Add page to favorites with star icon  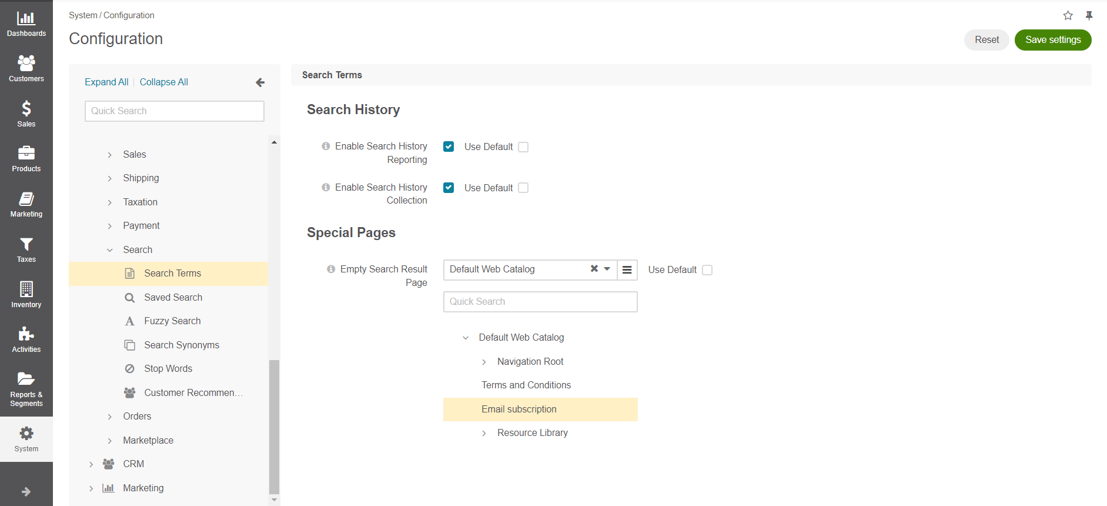[1068, 16]
